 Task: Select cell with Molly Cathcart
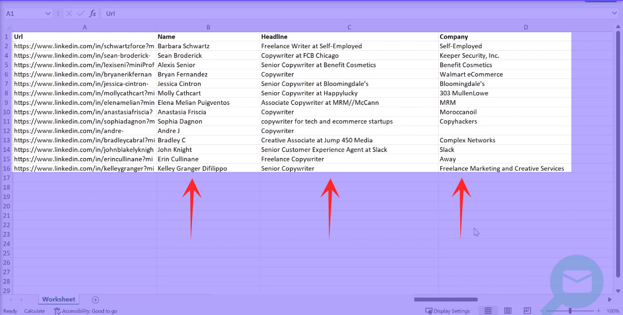point(208,93)
